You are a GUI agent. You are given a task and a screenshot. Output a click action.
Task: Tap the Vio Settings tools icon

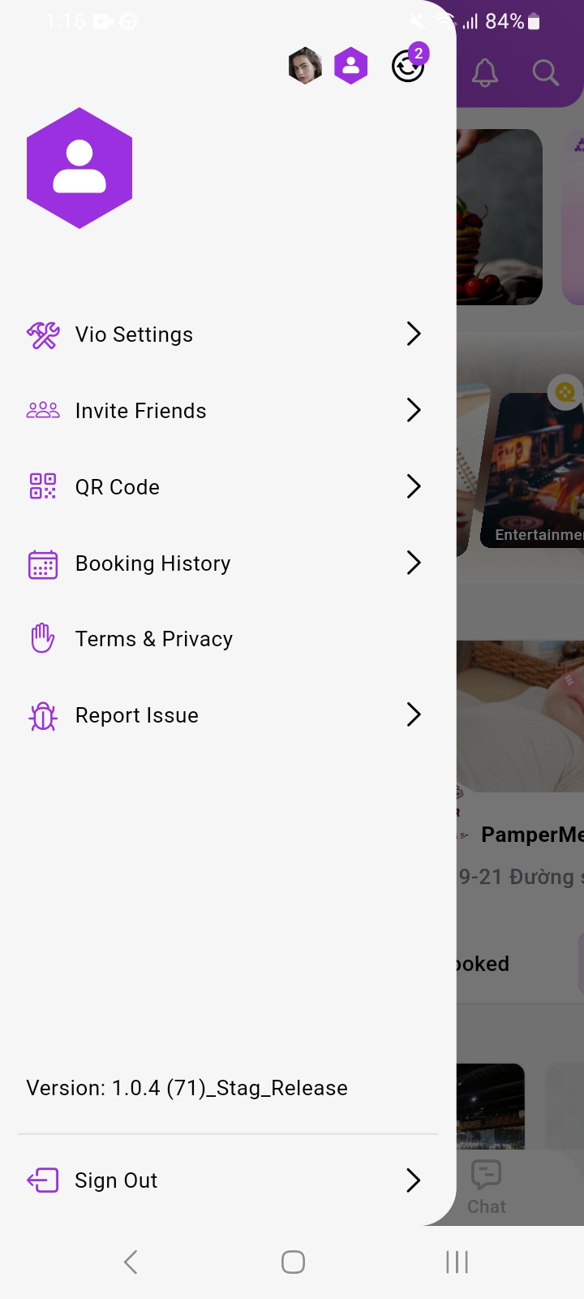pos(43,334)
